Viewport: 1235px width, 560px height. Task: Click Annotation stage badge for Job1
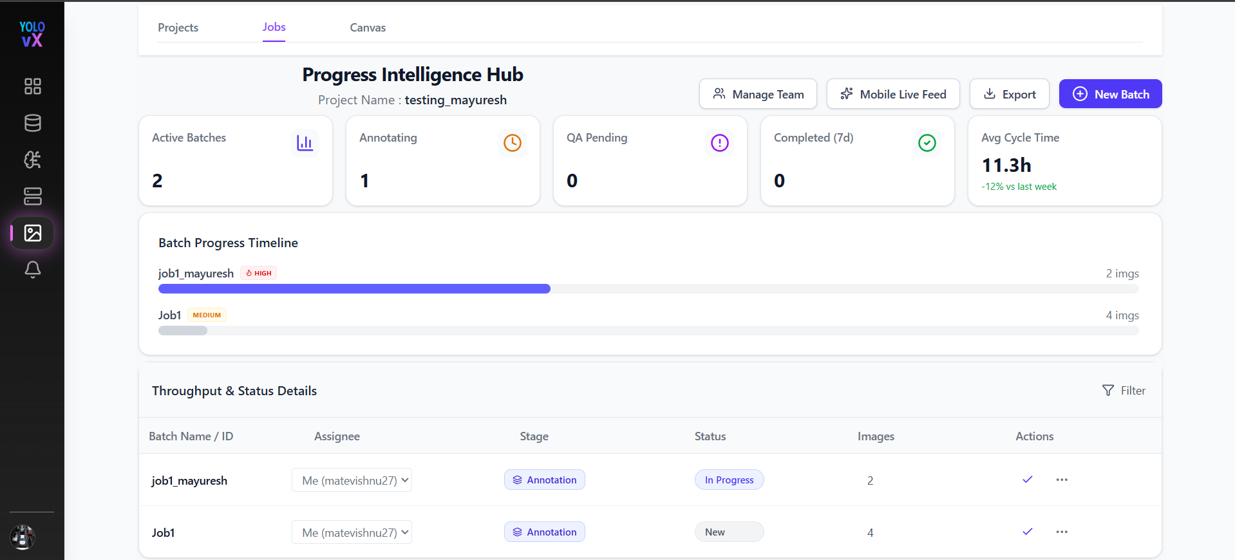[x=545, y=532]
